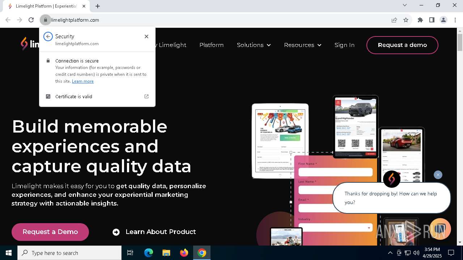The width and height of the screenshot is (463, 260).
Task: Click the Request a demo header button
Action: pyautogui.click(x=402, y=45)
